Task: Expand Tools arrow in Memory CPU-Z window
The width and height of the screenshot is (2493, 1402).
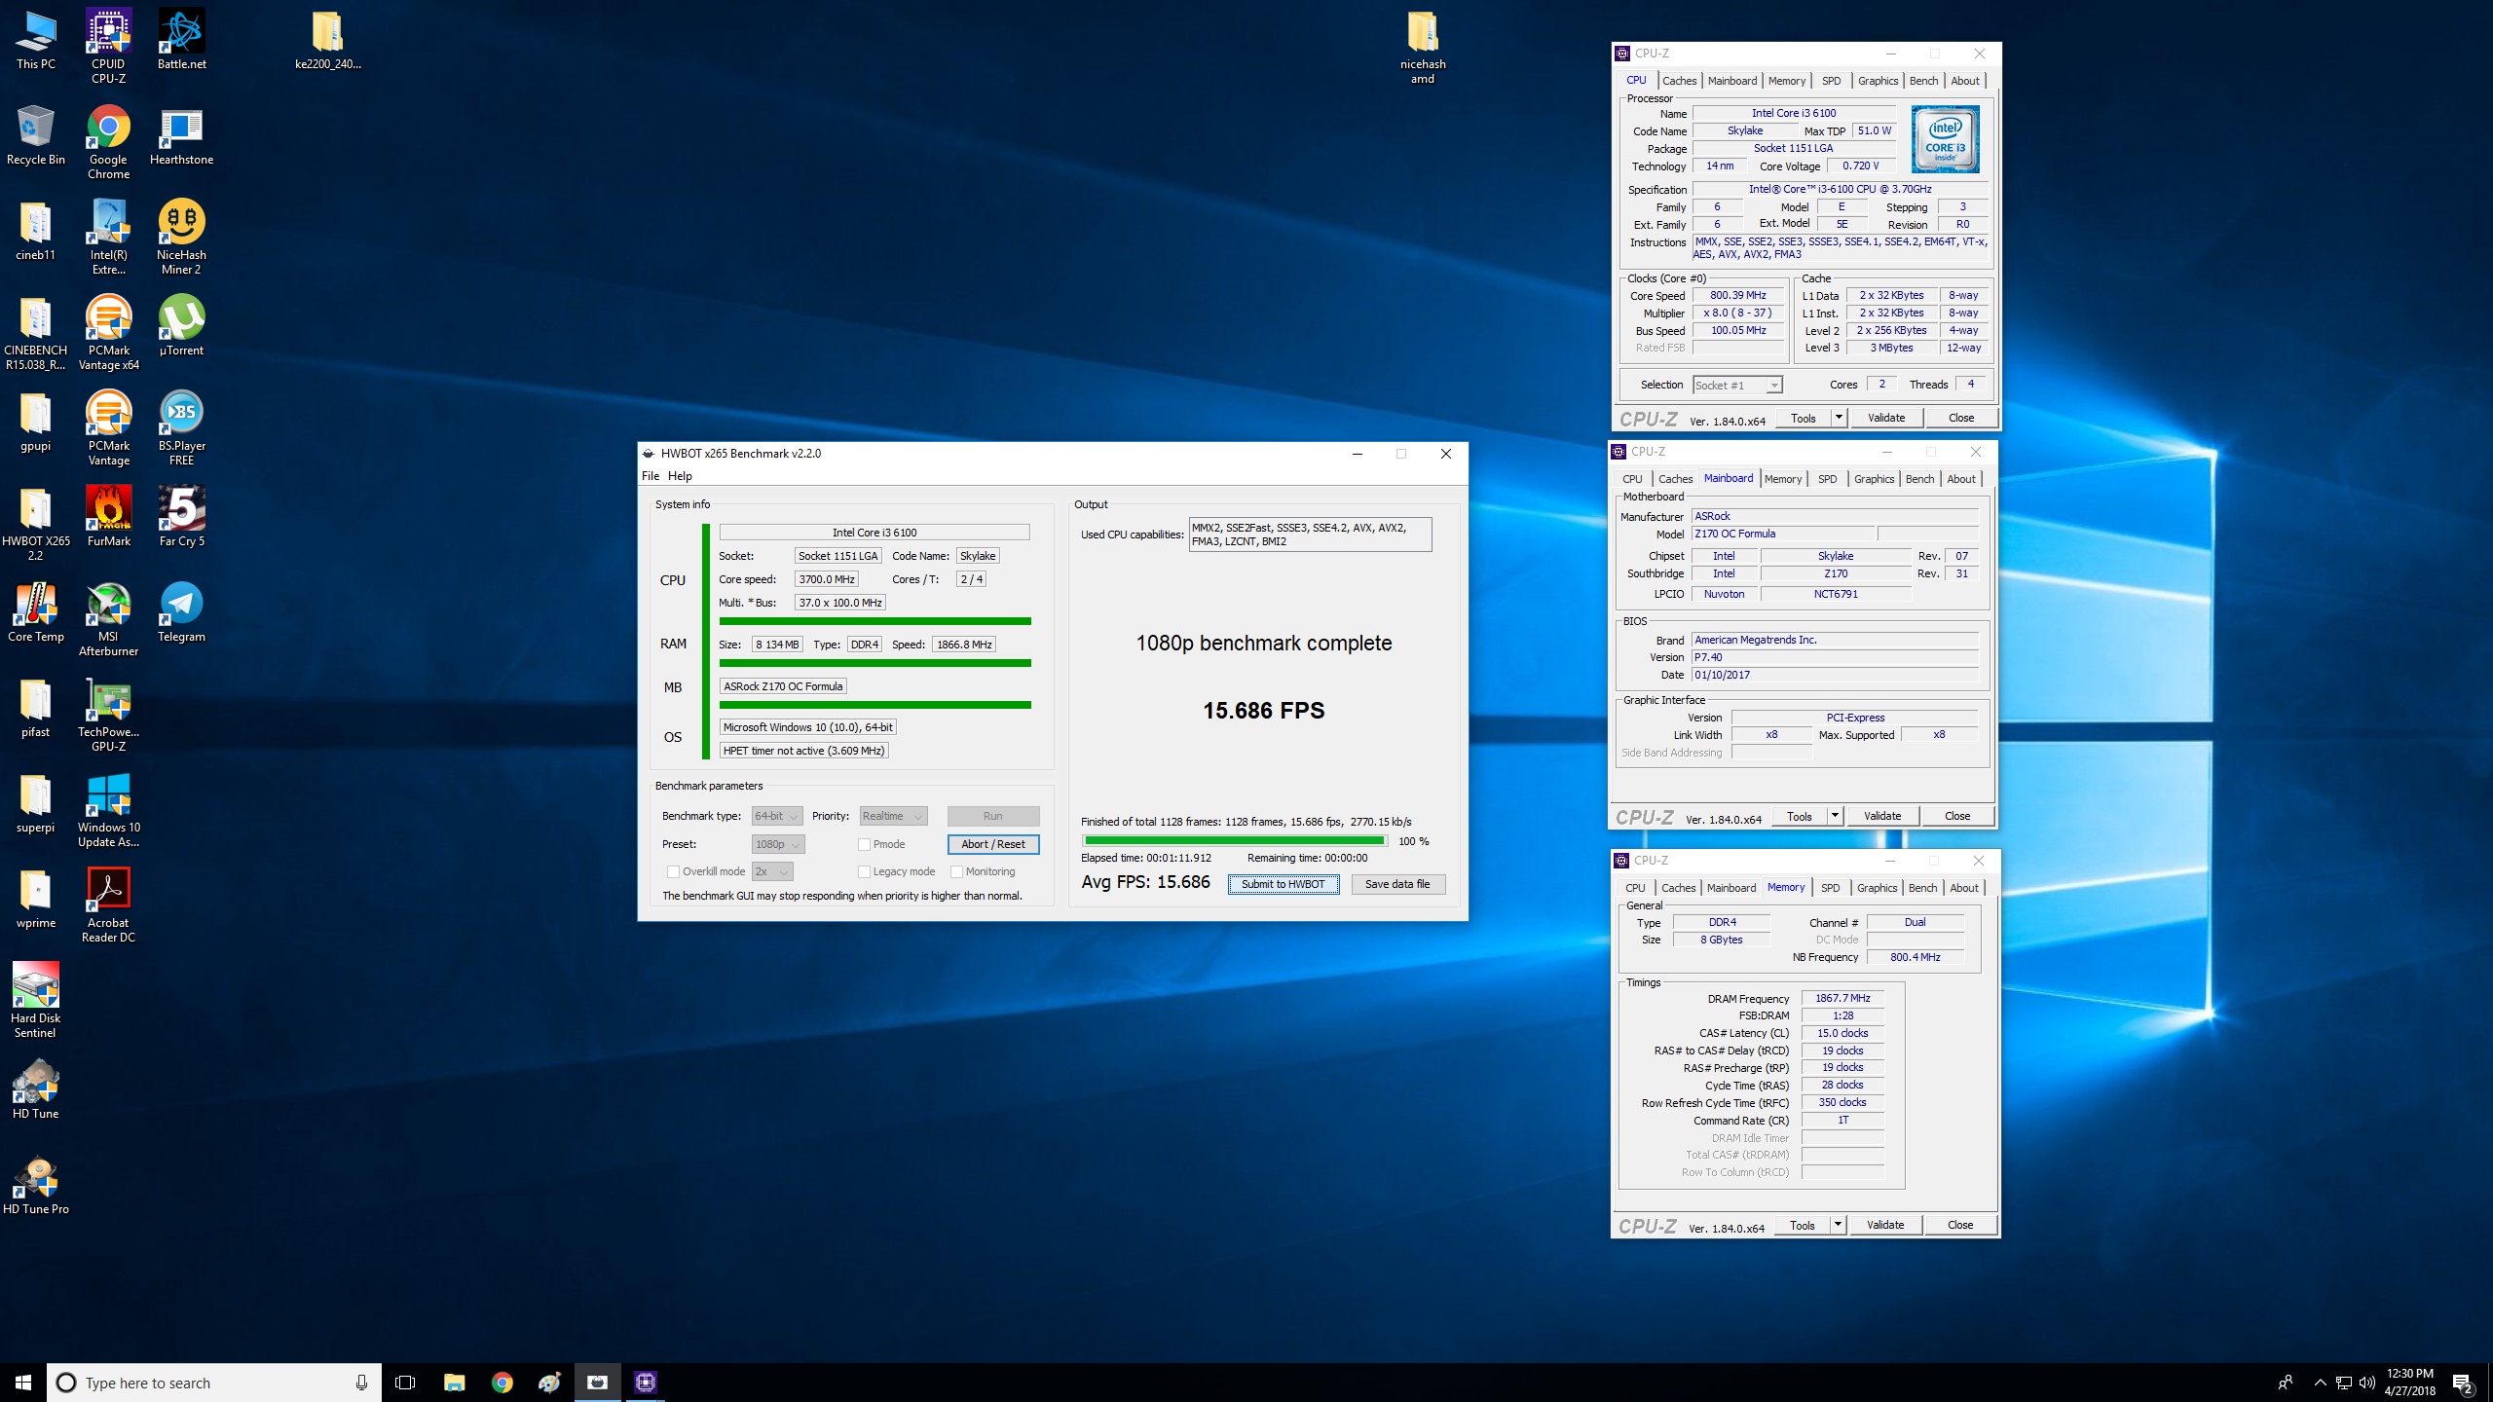Action: click(1838, 1225)
